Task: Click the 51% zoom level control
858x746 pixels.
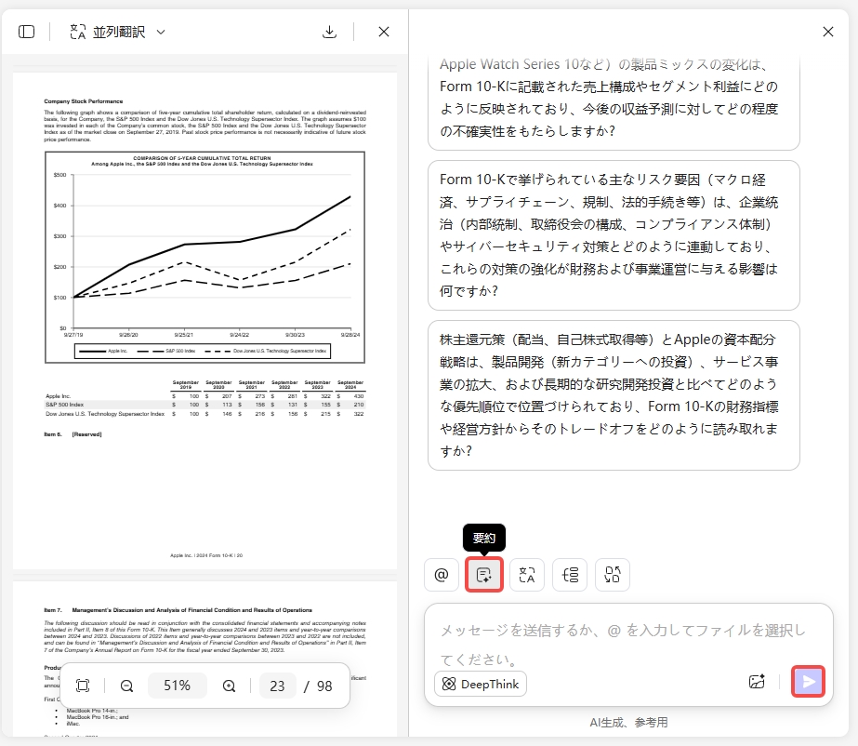Action: [x=178, y=686]
